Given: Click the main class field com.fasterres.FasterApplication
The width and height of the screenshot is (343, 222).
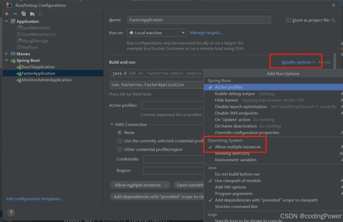Looking at the screenshot, I should tap(156, 85).
